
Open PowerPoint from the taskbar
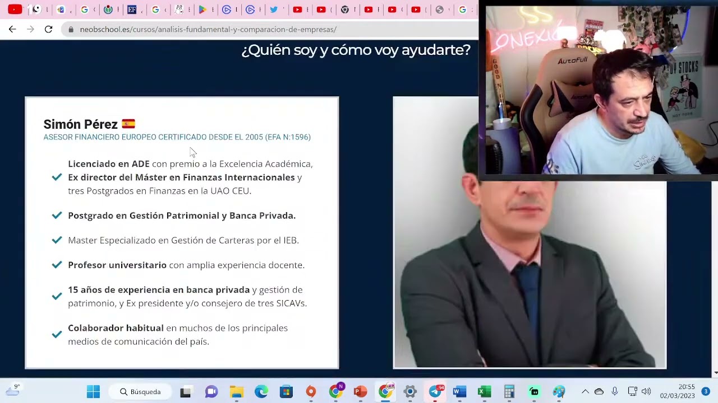[360, 391]
